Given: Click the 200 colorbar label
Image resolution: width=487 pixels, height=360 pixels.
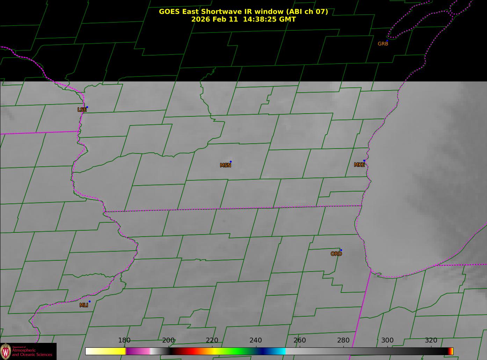Looking at the screenshot, I should click(x=168, y=340).
